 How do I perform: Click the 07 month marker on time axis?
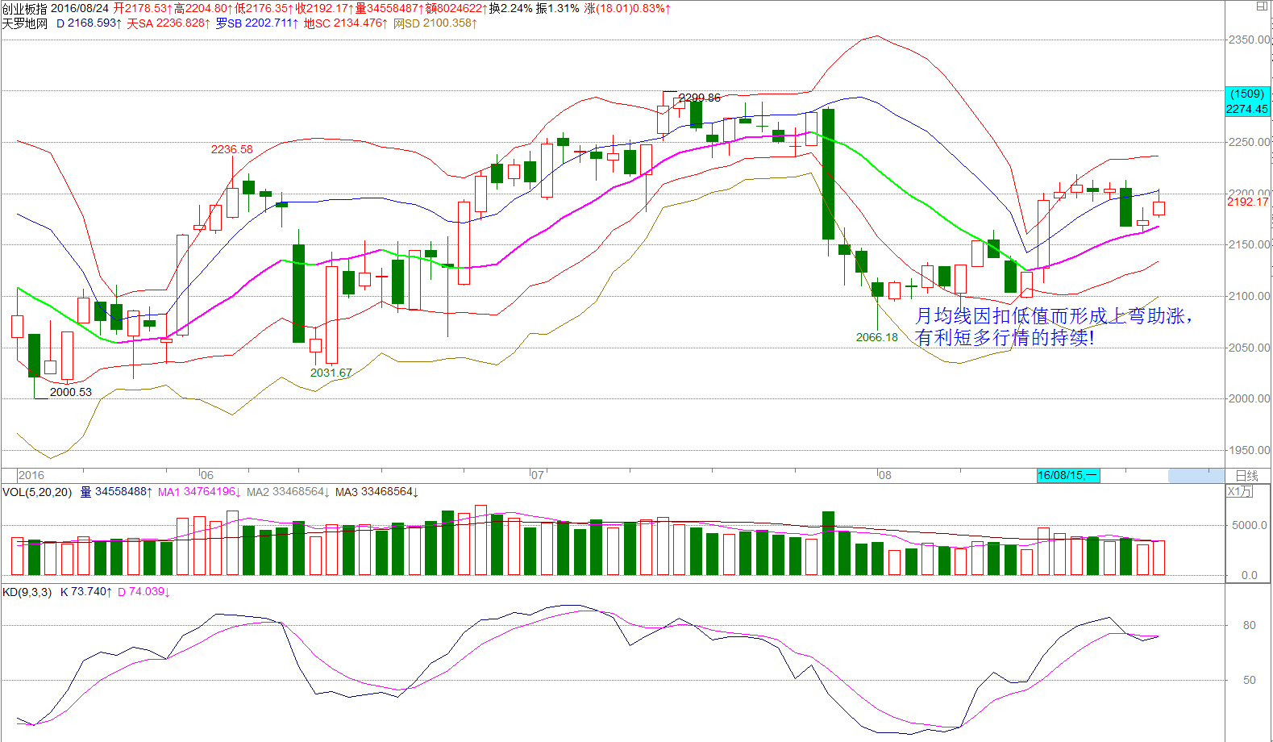pos(537,476)
